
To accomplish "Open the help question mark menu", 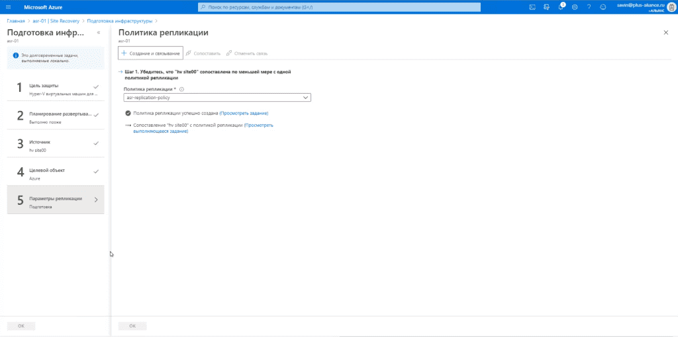I will pos(589,7).
